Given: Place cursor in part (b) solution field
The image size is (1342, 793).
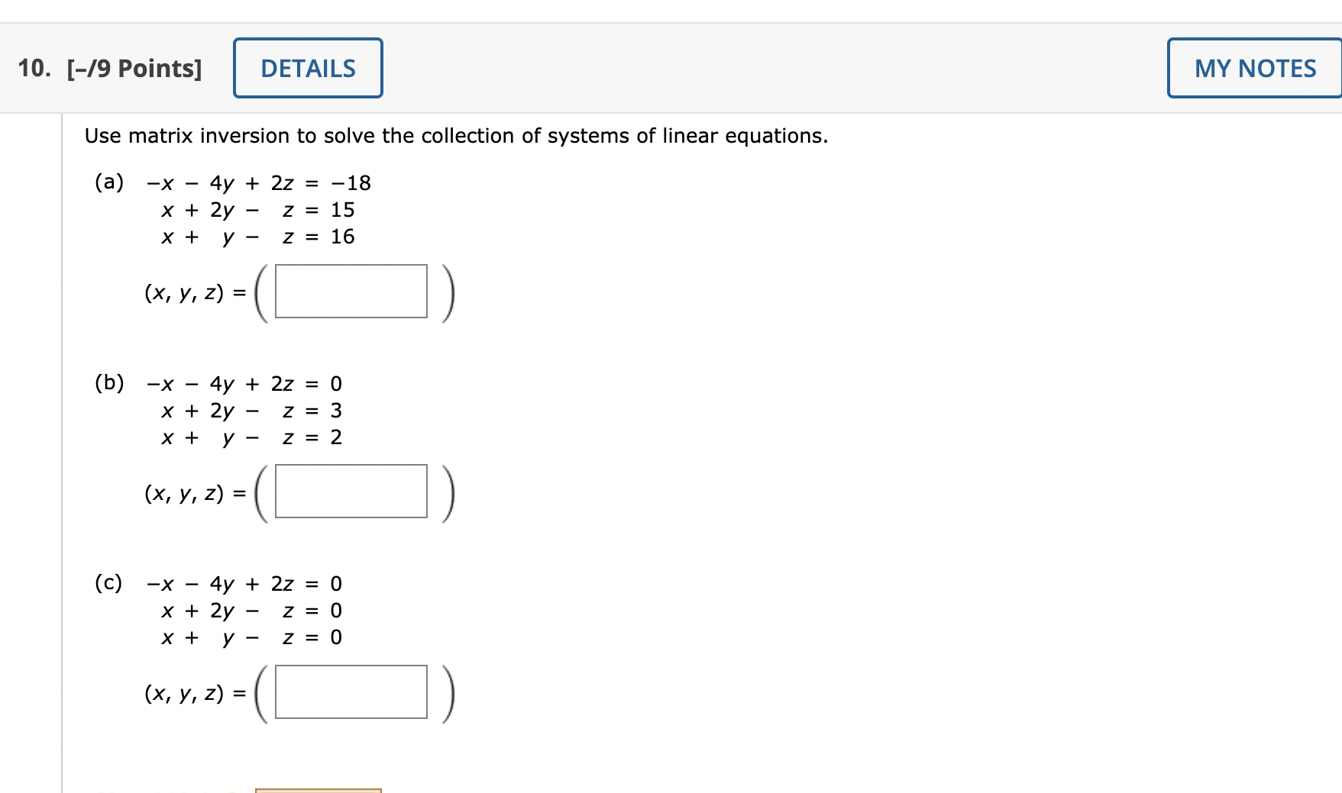Looking at the screenshot, I should click(x=351, y=492).
